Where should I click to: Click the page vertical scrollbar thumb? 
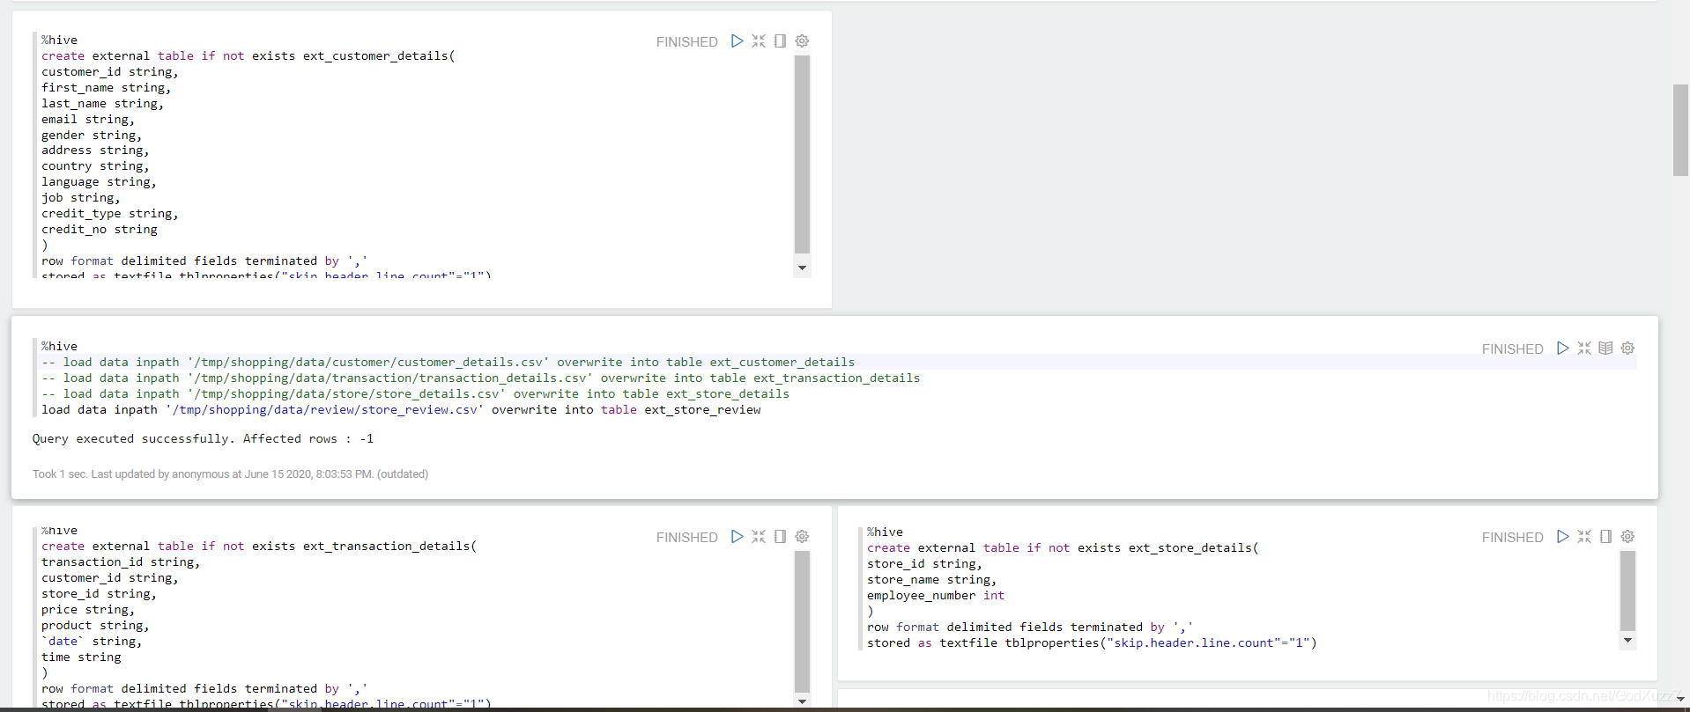[1680, 130]
